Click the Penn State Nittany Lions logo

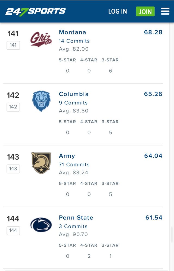(41, 225)
